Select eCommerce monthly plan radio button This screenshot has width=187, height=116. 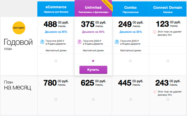56,99
